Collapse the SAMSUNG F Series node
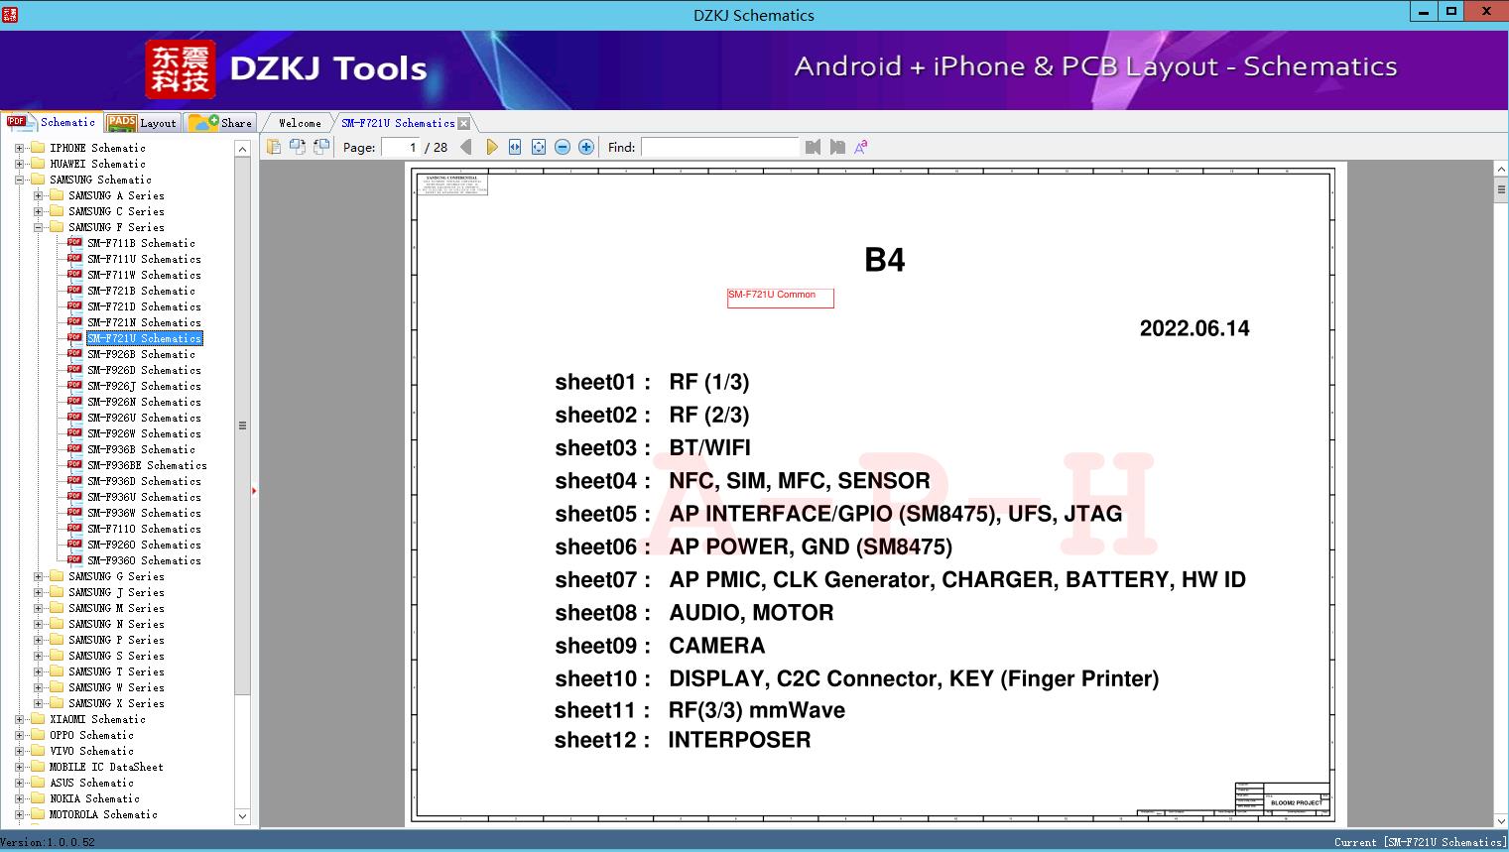1509x852 pixels. point(38,227)
